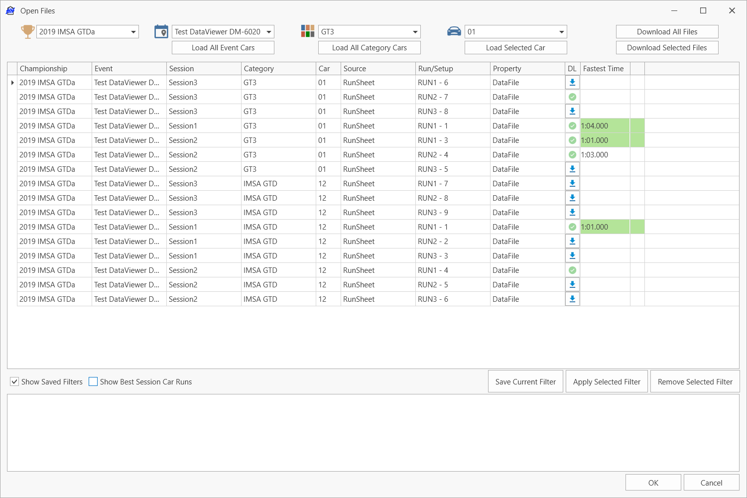Click Apply Selected Filter button
This screenshot has width=747, height=498.
coord(607,381)
